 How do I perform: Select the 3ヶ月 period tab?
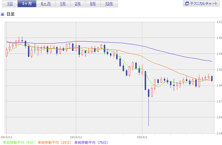tap(27, 4)
